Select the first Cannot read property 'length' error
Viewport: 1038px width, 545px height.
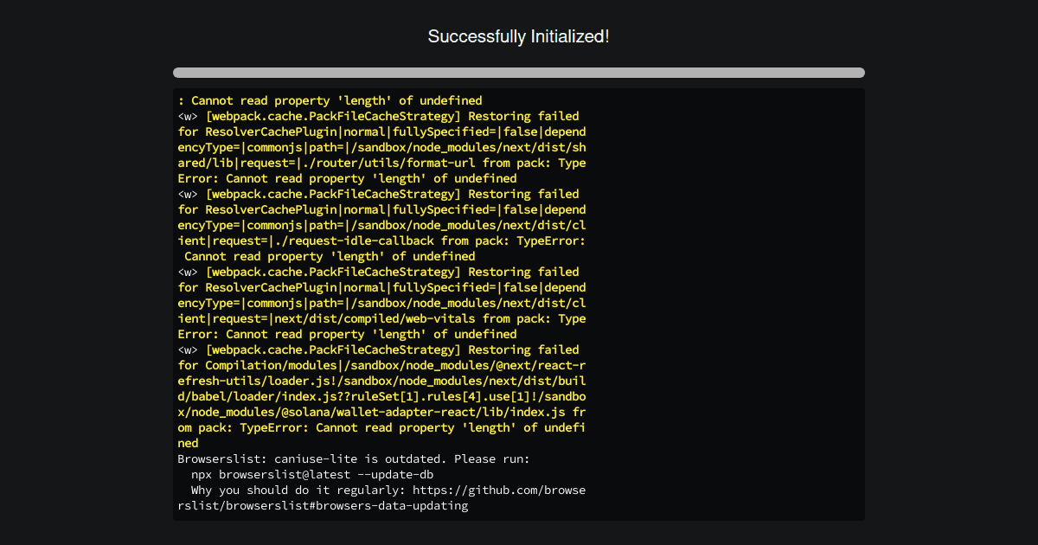329,99
